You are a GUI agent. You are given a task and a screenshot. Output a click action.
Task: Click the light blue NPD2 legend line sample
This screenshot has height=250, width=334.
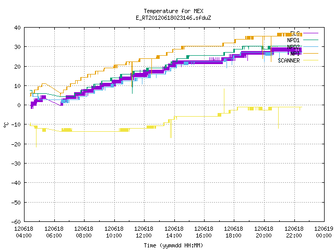(311, 46)
